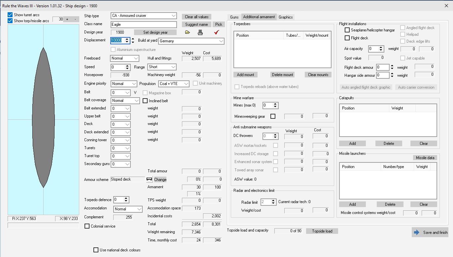
Task: Enable the Inclined belt checkbox
Action: pyautogui.click(x=145, y=101)
